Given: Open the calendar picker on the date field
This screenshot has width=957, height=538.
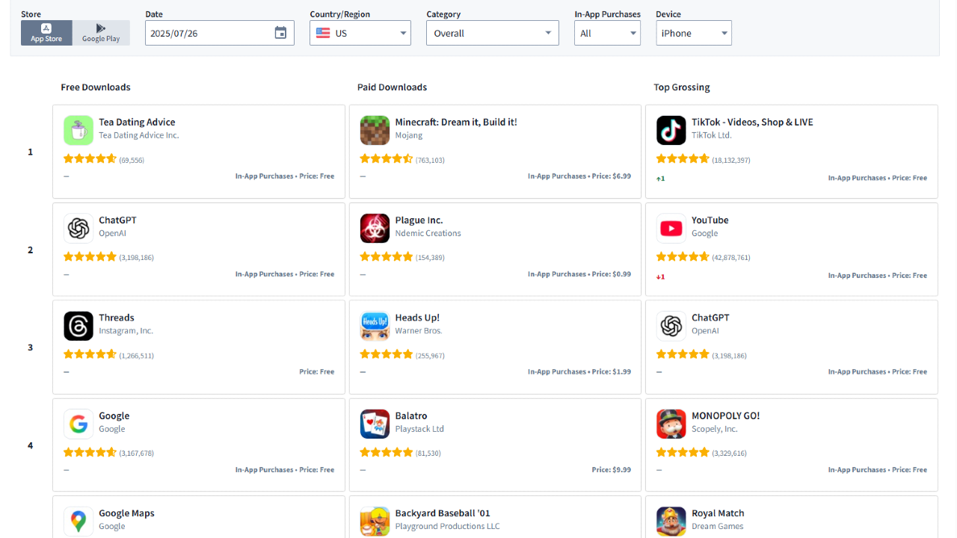Looking at the screenshot, I should [x=280, y=32].
